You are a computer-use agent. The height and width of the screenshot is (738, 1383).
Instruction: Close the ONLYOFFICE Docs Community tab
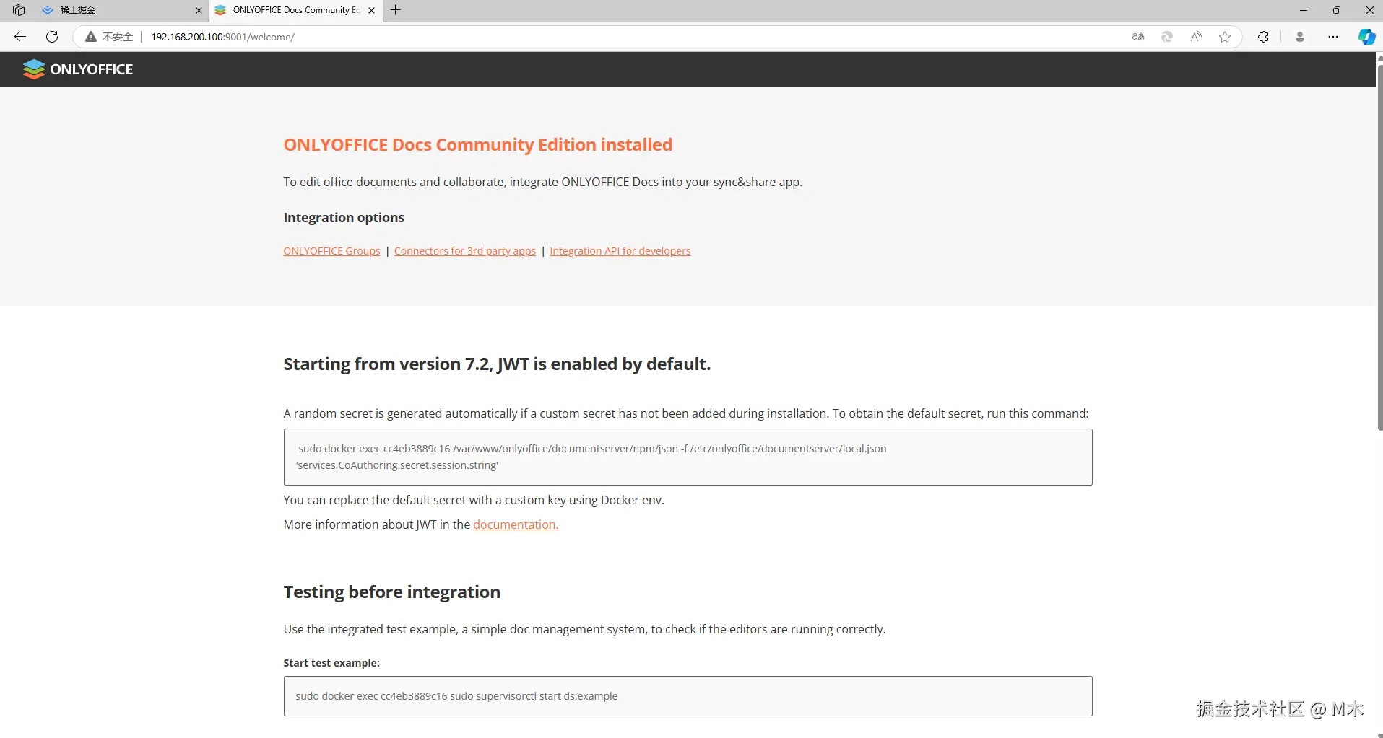tap(371, 10)
